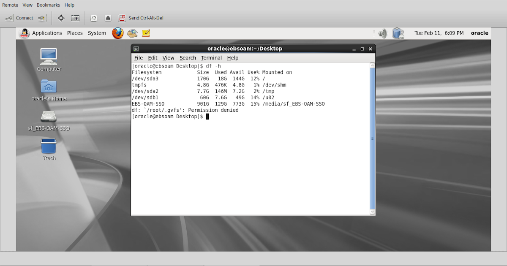This screenshot has height=266, width=507.
Task: Click the /dev/sda3 row in output
Action: (199, 79)
